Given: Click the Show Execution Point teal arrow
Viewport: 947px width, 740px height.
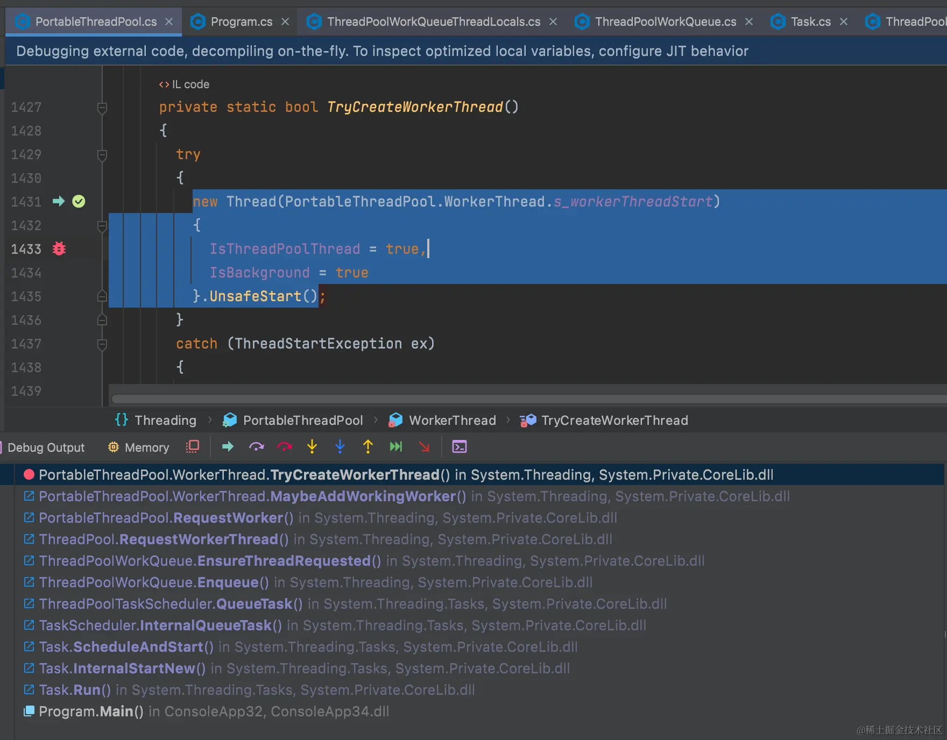Looking at the screenshot, I should click(x=227, y=446).
